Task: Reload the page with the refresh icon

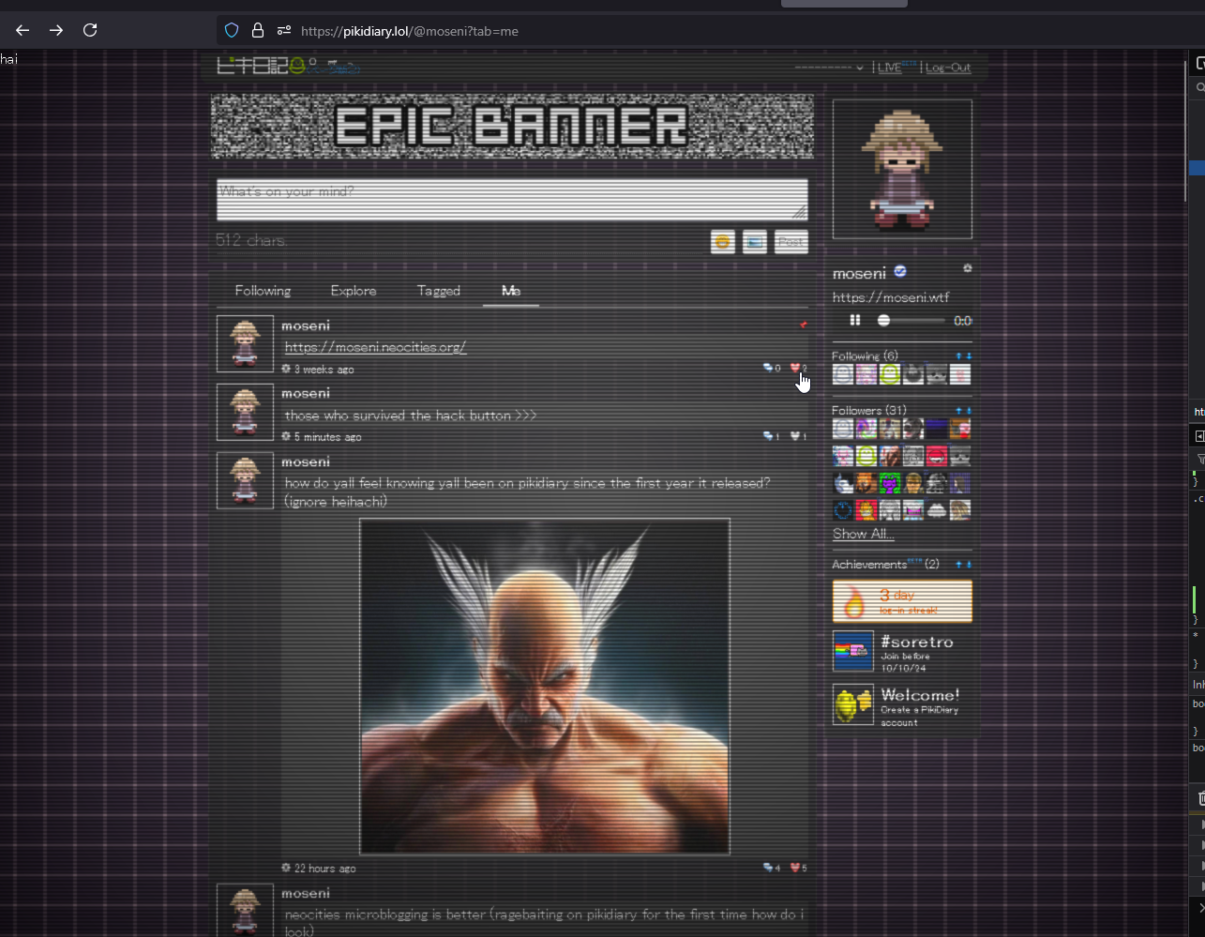Action: (x=90, y=30)
